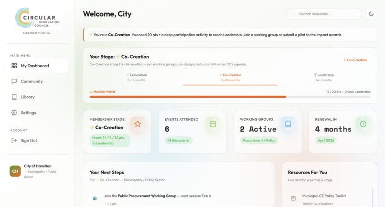Click the cube icon beside Public Procurement step
This screenshot has height=207, width=385.
pyautogui.click(x=95, y=198)
